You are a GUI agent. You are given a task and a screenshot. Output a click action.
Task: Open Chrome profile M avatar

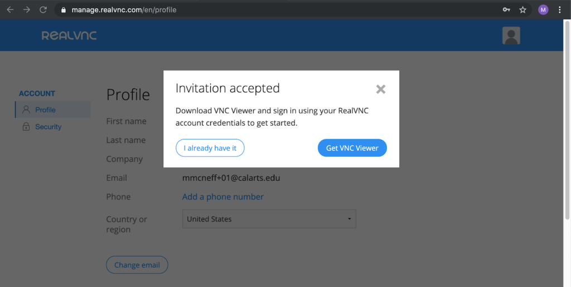pos(543,10)
